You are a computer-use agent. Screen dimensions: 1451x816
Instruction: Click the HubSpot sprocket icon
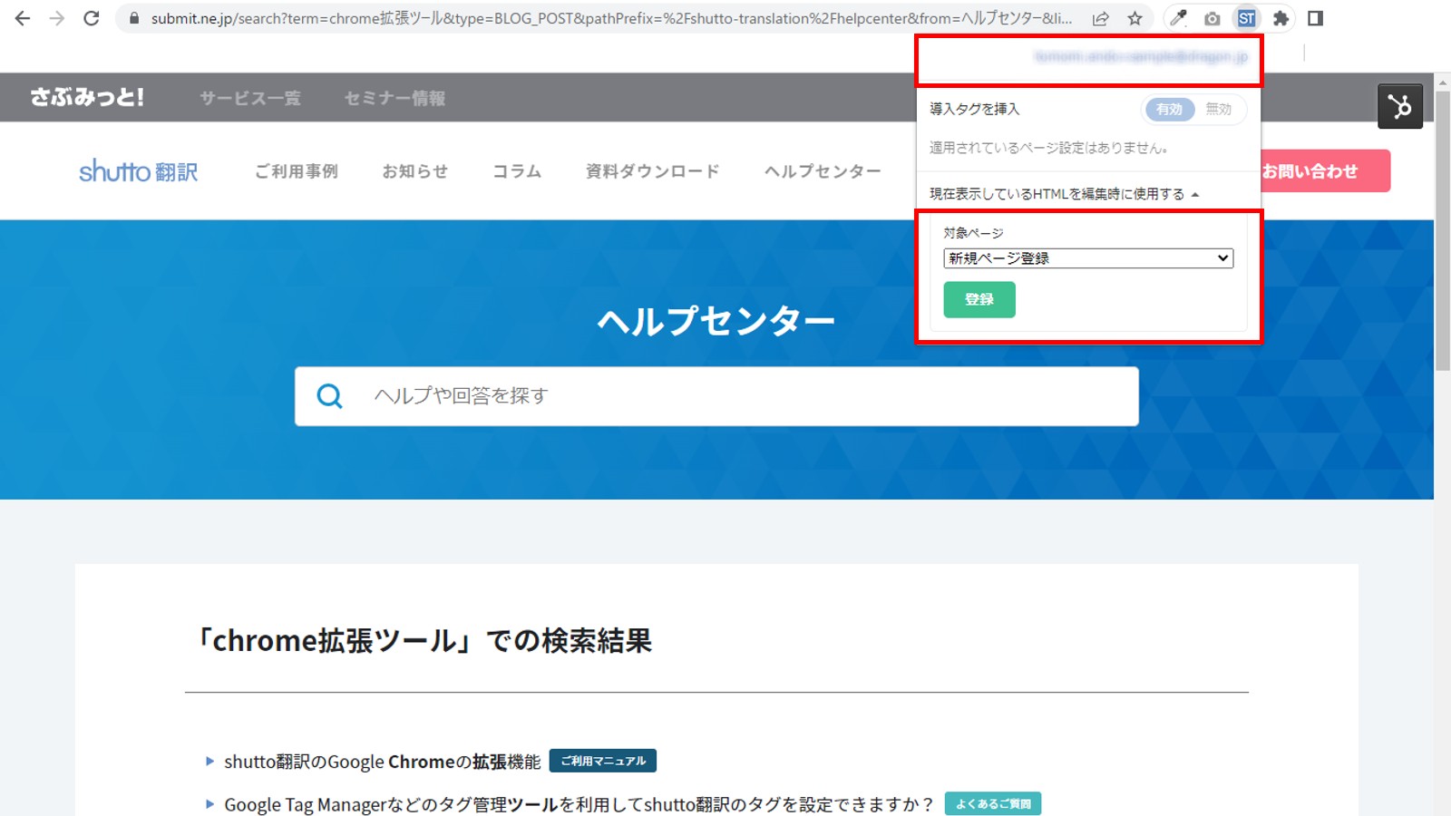tap(1400, 106)
